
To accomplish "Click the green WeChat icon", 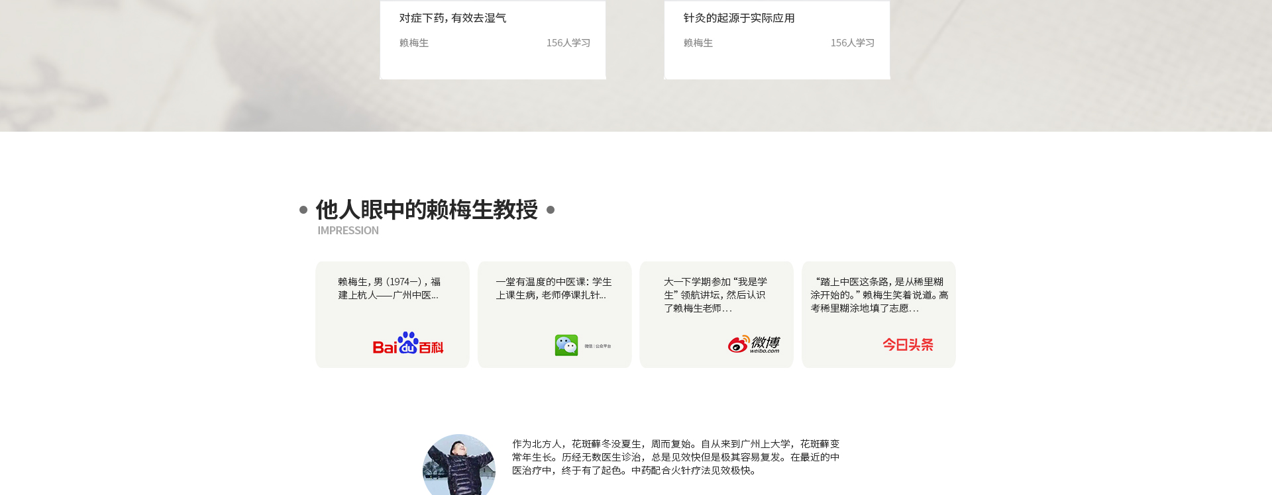I will pyautogui.click(x=566, y=345).
